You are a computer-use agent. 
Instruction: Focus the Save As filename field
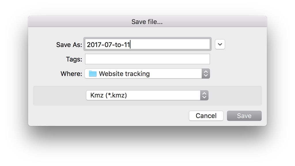point(170,45)
